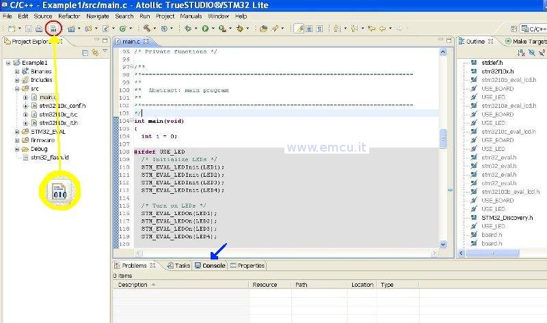The height and width of the screenshot is (323, 547).
Task: Click the New C source file icon
Action: click(106, 29)
